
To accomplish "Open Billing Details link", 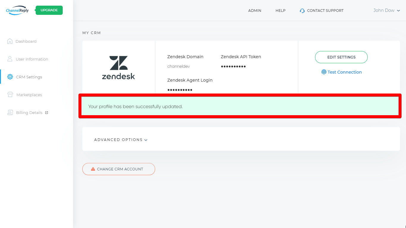I will coord(29,113).
